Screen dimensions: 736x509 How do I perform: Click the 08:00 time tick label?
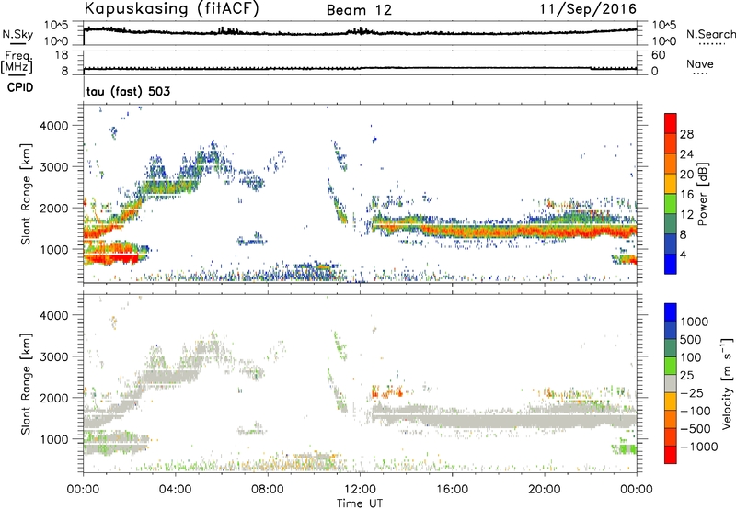267,490
